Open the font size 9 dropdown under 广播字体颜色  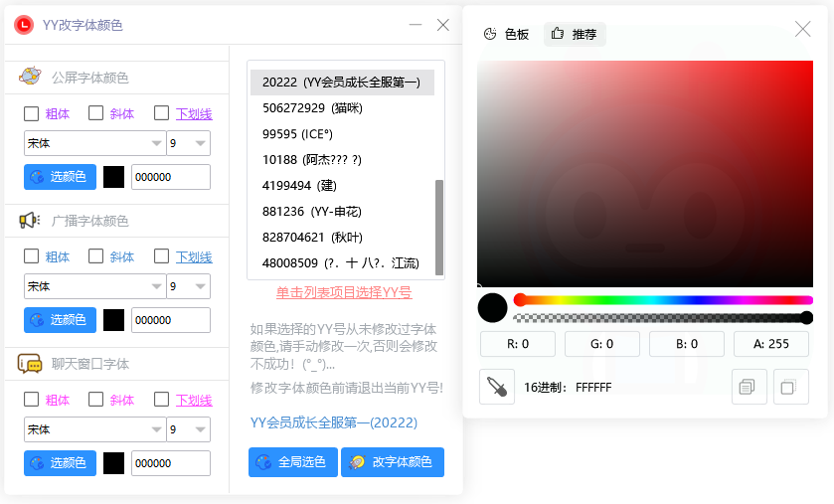tap(188, 286)
